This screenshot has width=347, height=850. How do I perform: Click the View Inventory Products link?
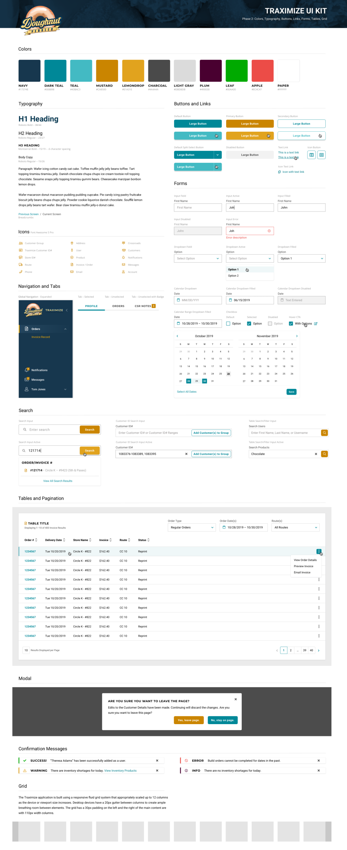point(120,770)
